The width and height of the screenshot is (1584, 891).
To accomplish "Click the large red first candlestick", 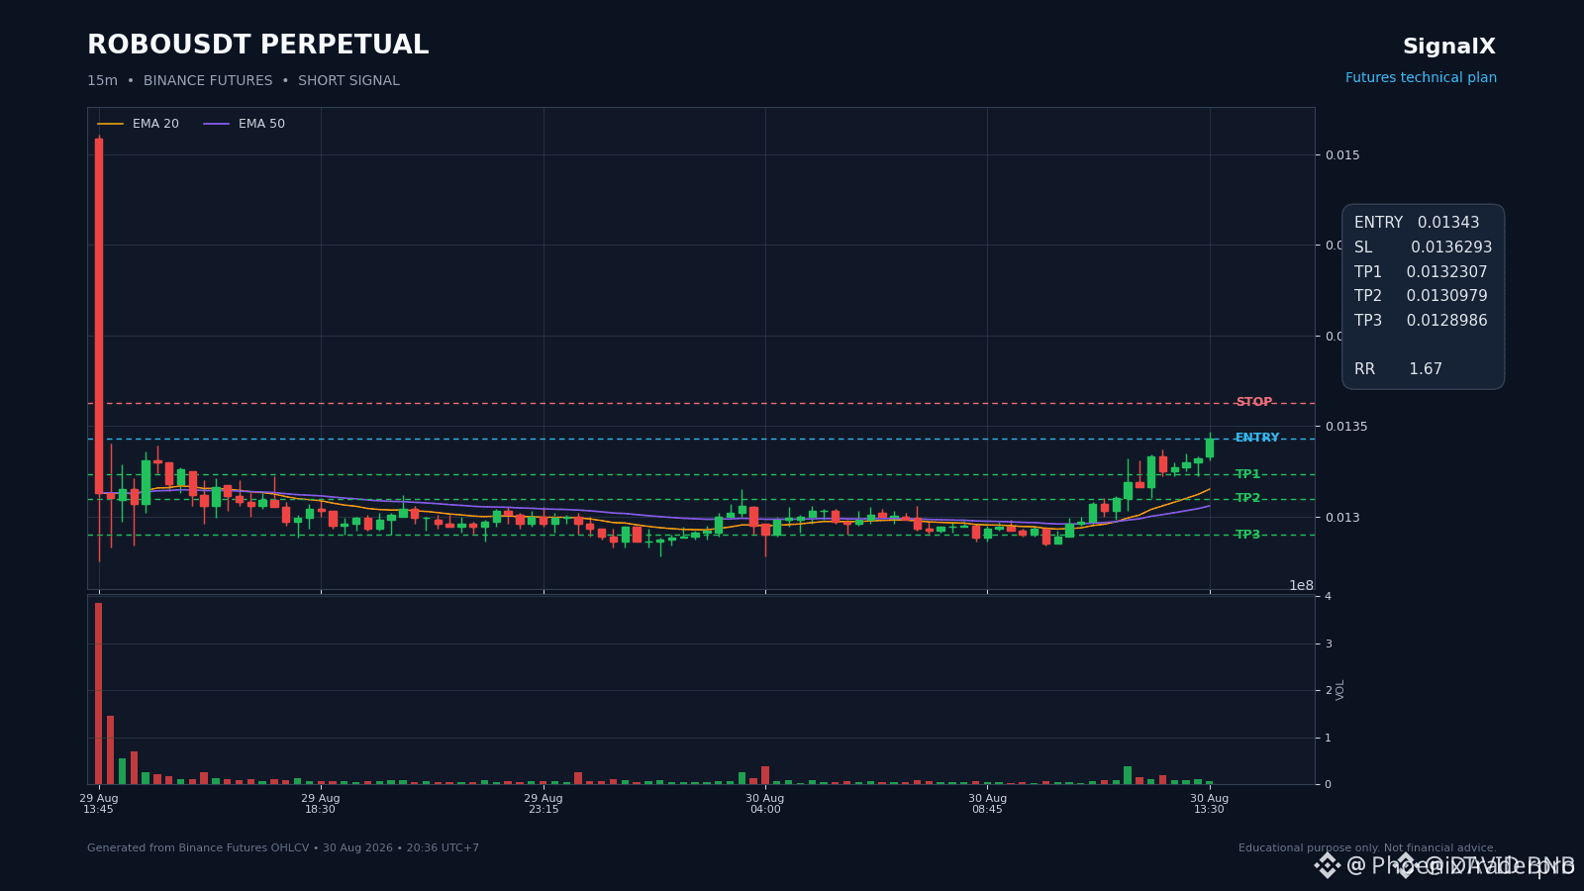I will [x=99, y=316].
